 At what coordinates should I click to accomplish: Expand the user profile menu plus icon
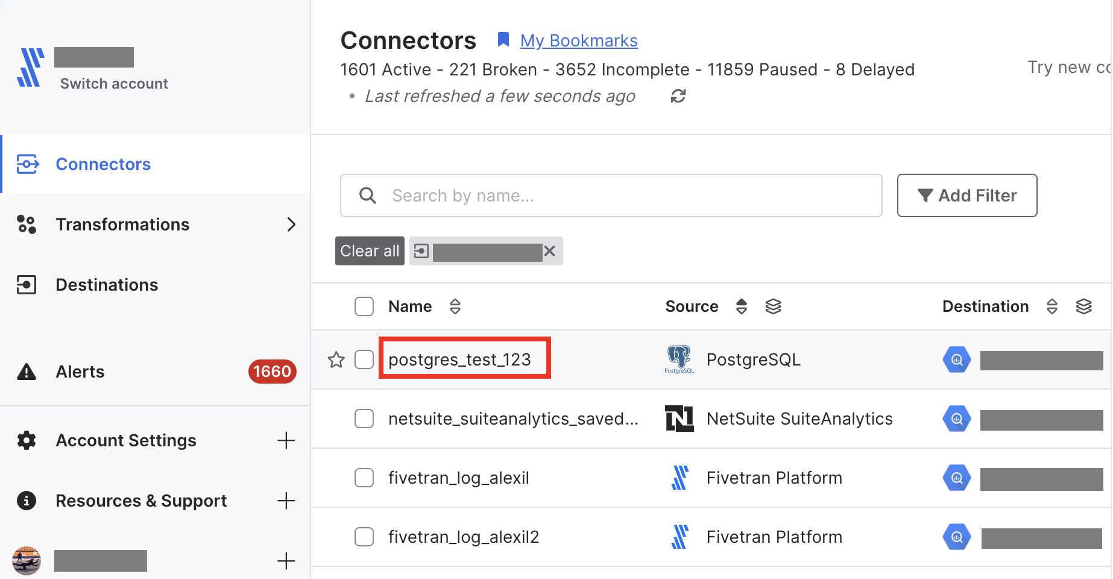(286, 561)
